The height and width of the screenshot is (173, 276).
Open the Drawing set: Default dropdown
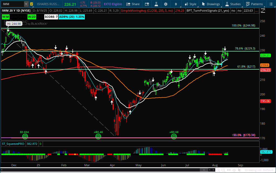point(260,170)
